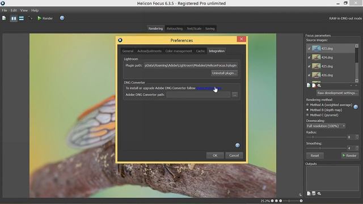Click the Preferences dialog logo icon
Viewport: 363px width, 204px height.
[120, 40]
